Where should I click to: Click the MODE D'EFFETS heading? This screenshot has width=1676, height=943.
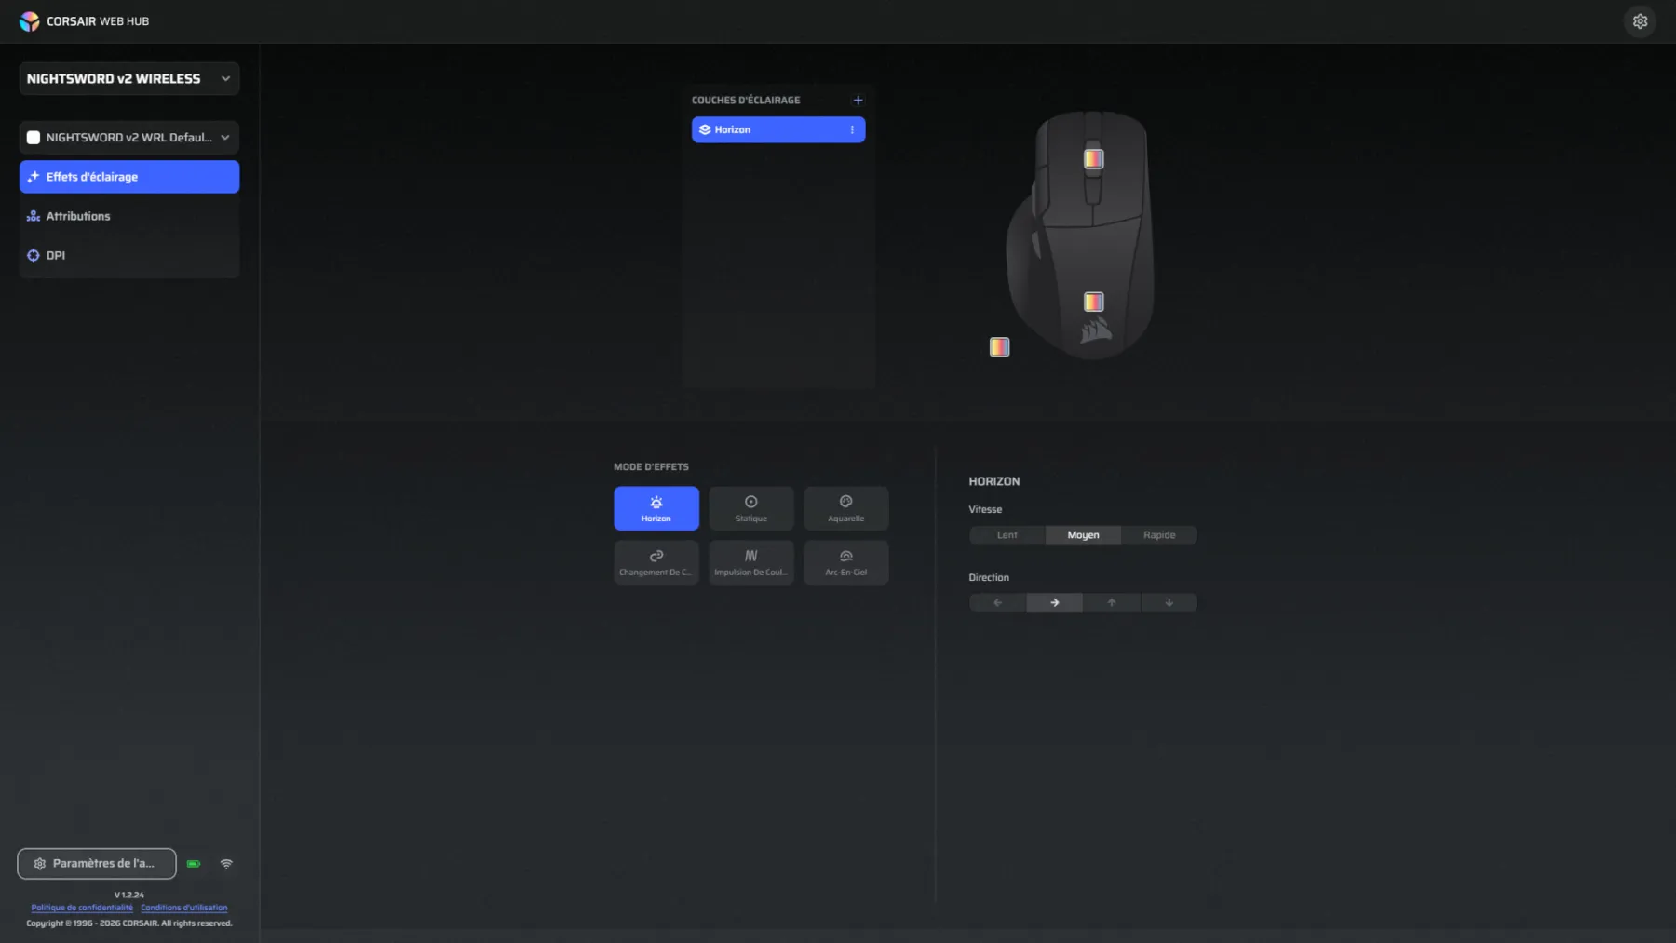point(652,466)
